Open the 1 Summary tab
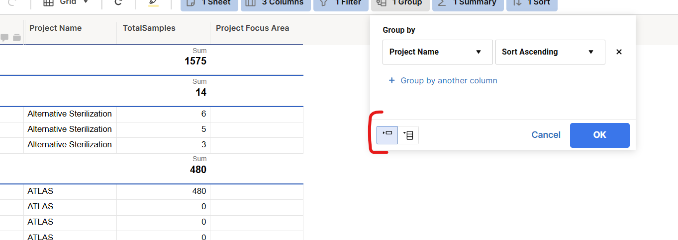Image resolution: width=678 pixels, height=240 pixels. 468,3
